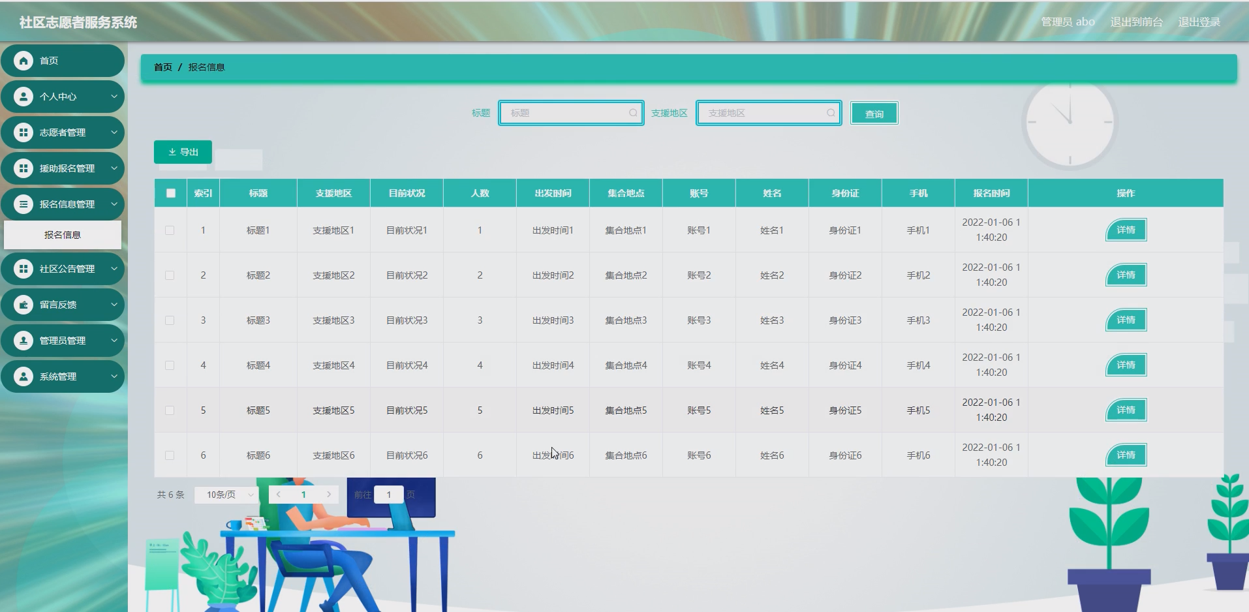
Task: Open the 社区公告管理 menu label
Action: pos(67,269)
